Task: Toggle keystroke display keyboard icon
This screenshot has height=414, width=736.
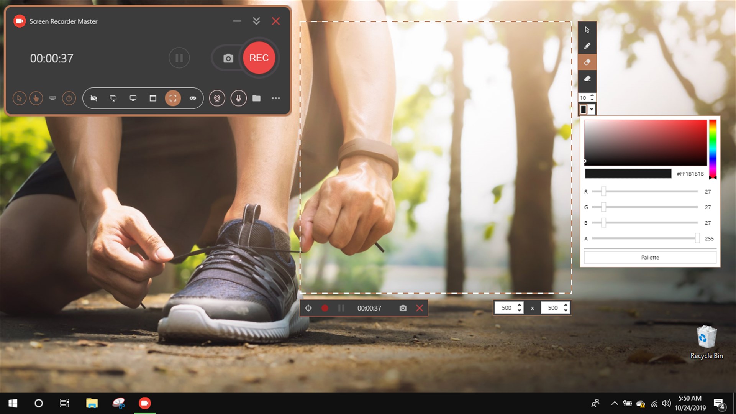Action: [x=52, y=98]
